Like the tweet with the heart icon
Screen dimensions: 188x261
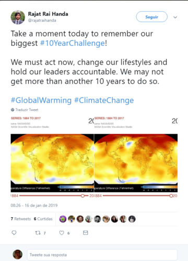click(62, 233)
